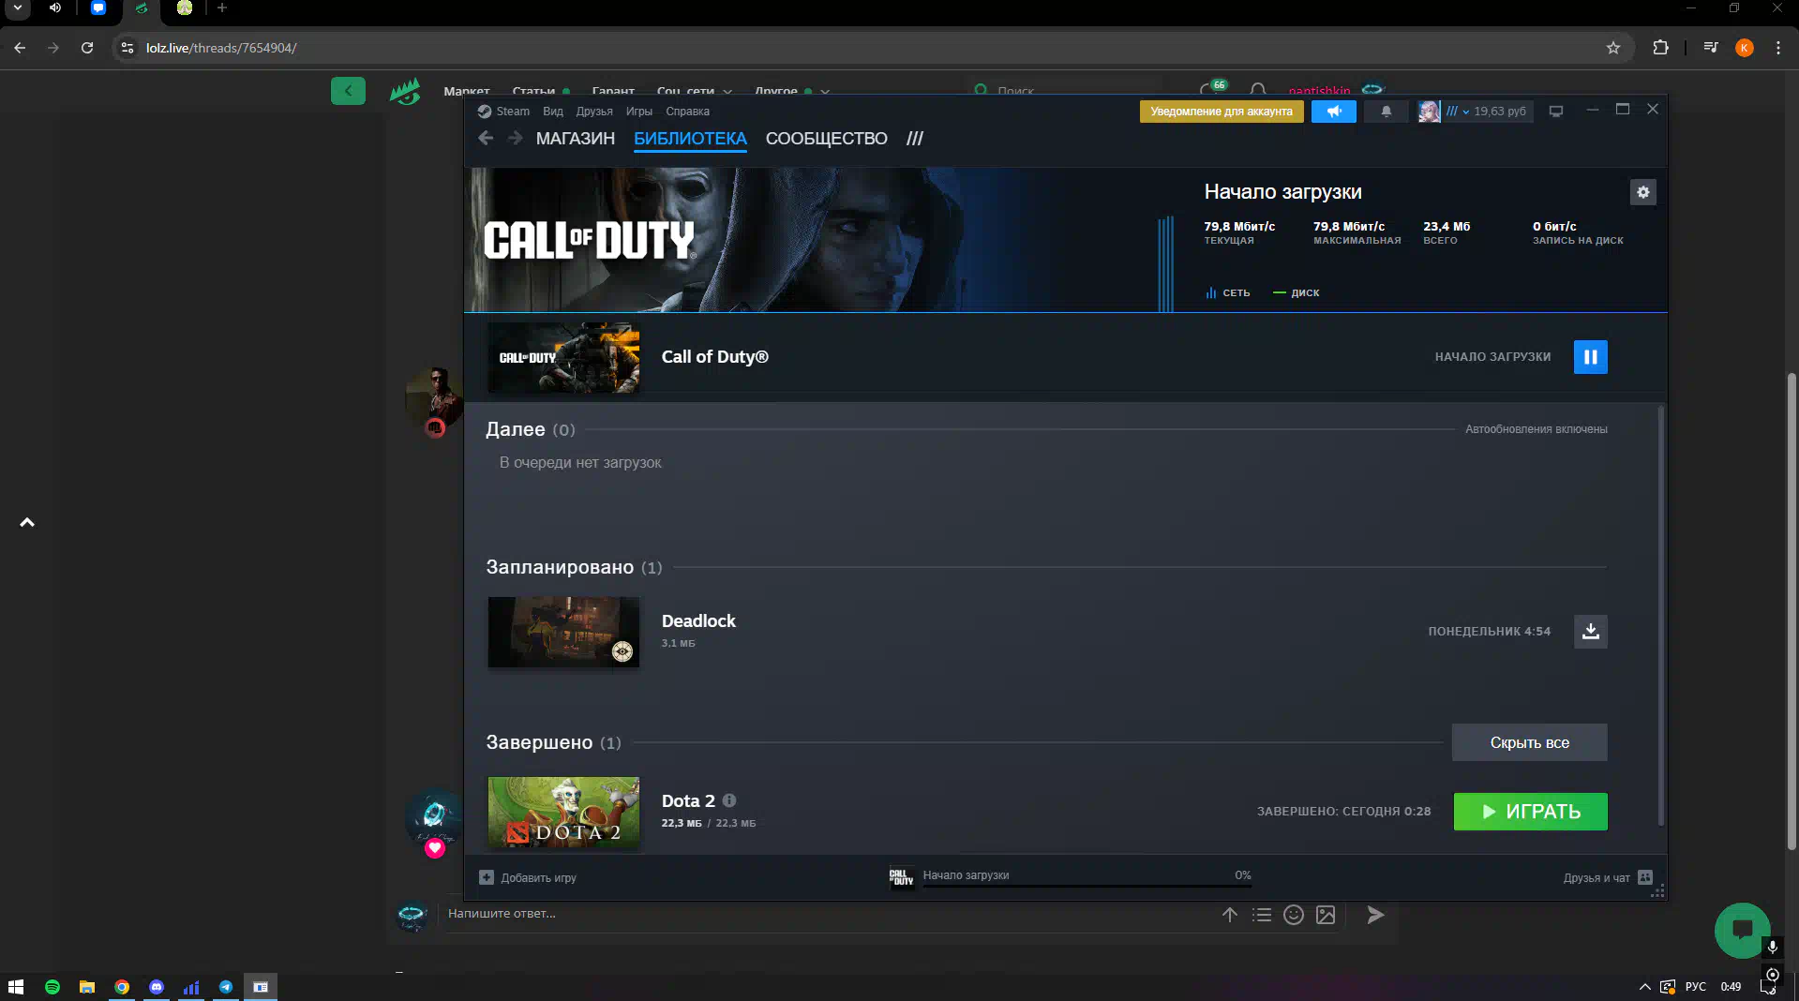Open the green chat bubble widget

(1742, 929)
